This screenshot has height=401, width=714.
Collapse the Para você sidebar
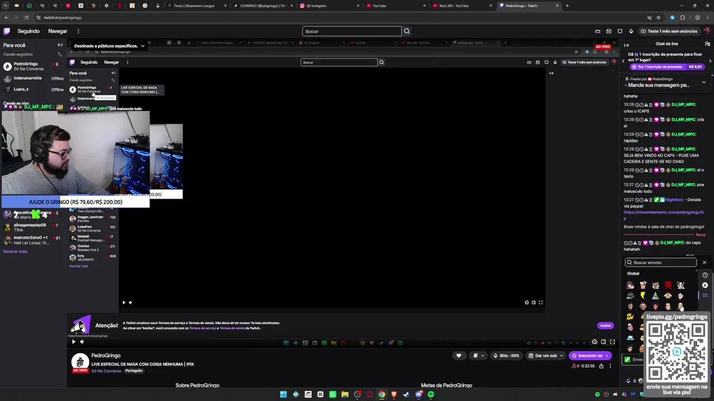pos(60,45)
